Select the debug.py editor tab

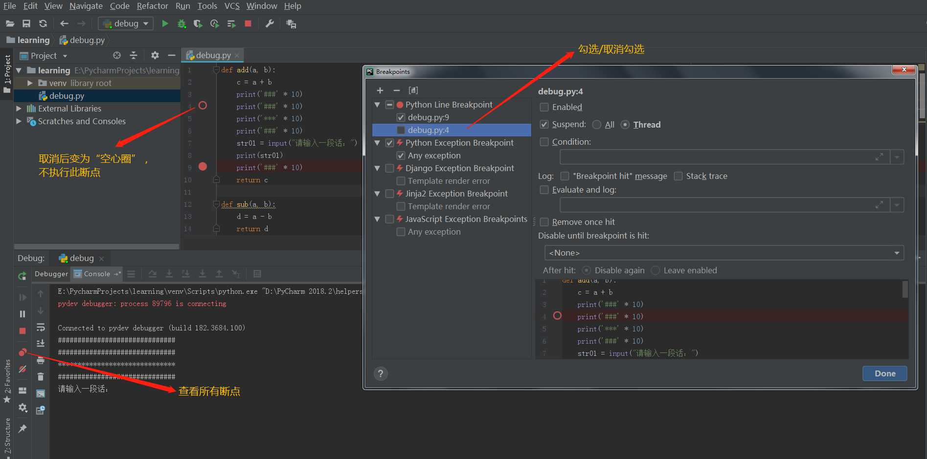click(x=213, y=55)
